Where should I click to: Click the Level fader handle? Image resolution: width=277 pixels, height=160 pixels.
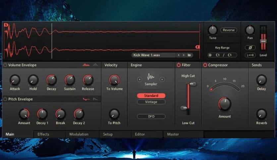tap(263, 41)
